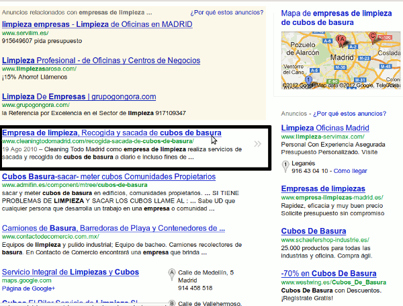Open 'Empresa de limpieza, Recogida y sacada' result
403x306 pixels.
pyautogui.click(x=111, y=132)
